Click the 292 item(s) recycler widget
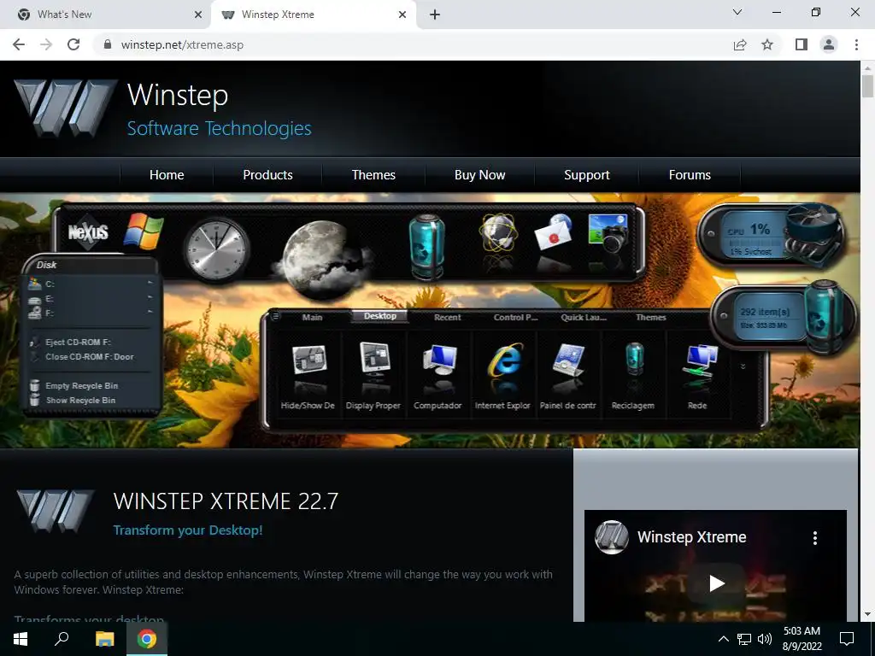 [784, 318]
